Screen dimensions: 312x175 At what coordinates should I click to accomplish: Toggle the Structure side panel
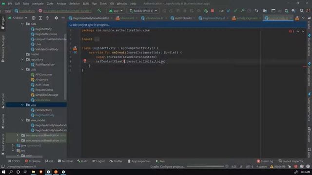click(x=3, y=101)
